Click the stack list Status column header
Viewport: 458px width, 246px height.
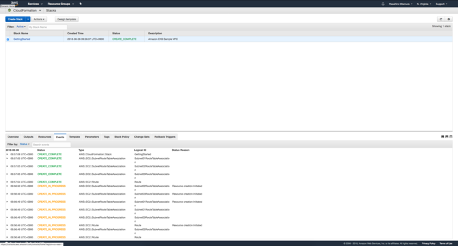116,34
